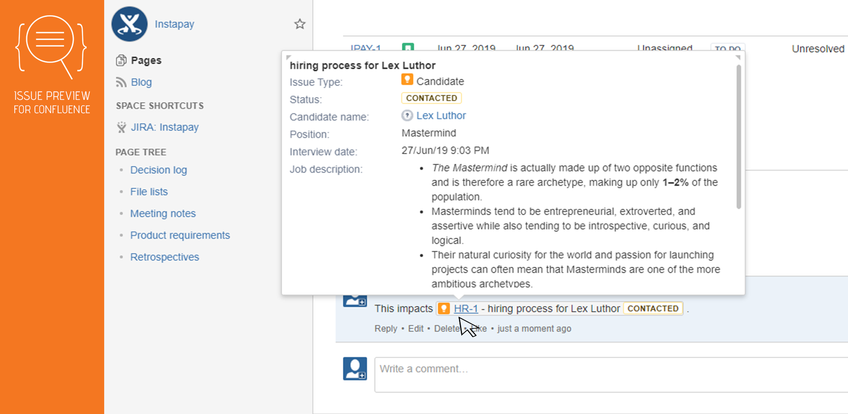
Task: Click the Lex Luthor avatar icon in popup
Action: tap(407, 115)
